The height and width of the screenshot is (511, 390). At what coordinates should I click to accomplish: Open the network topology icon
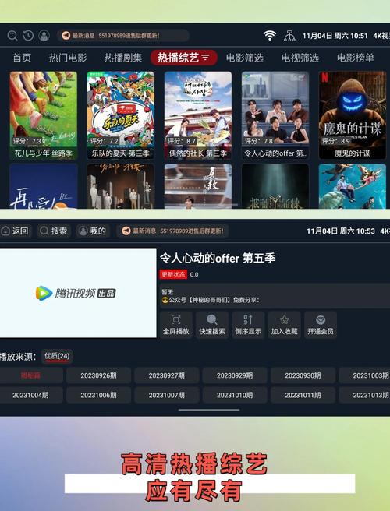[289, 36]
